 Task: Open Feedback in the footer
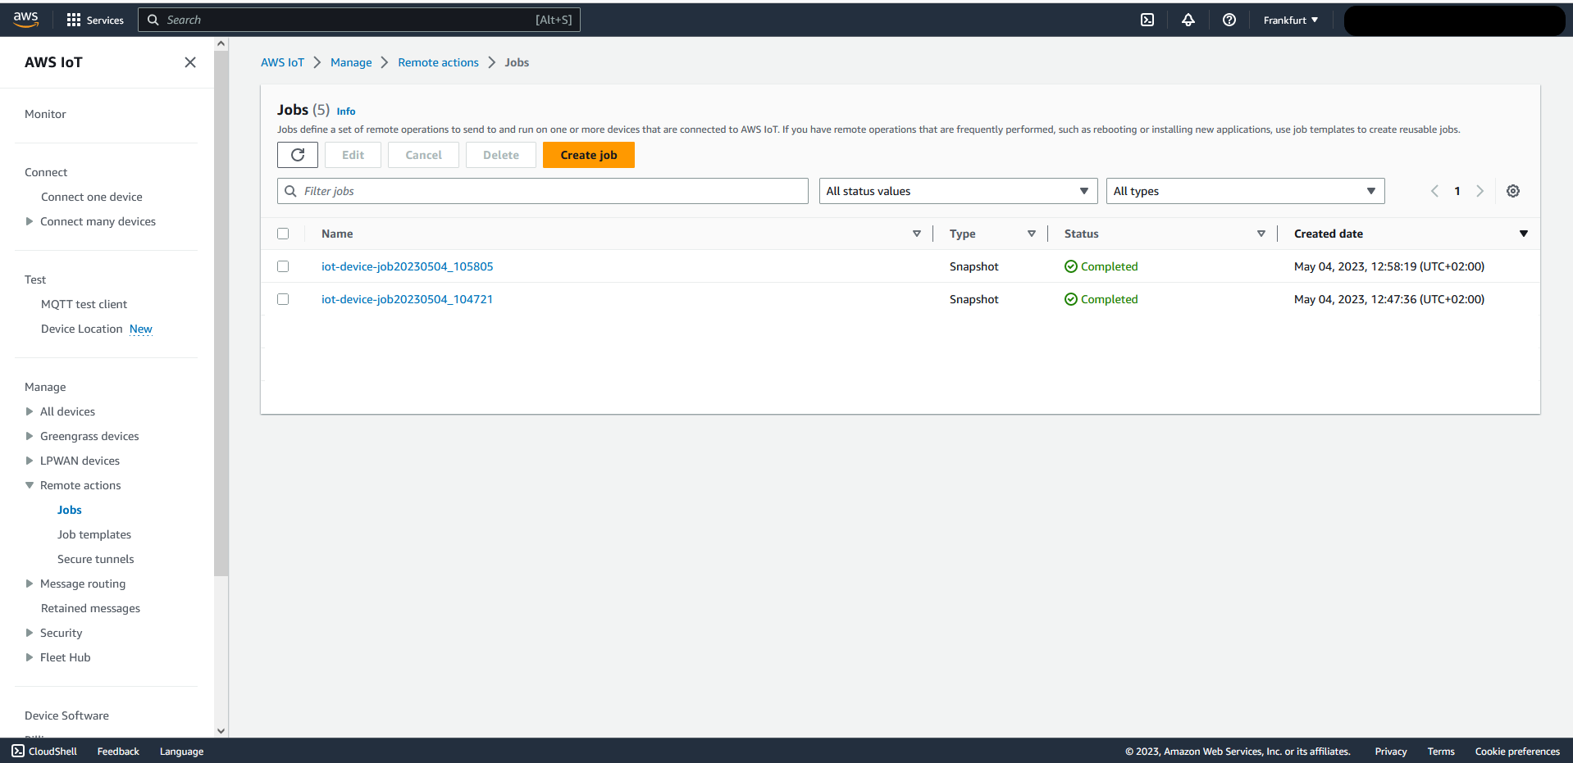(118, 751)
